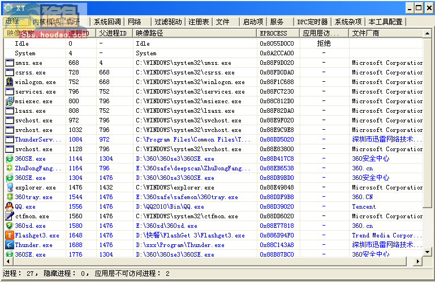Image resolution: width=435 pixels, height=282 pixels.
Task: Click the icon of svchost.exe PID 1128
Action: pyautogui.click(x=10, y=149)
